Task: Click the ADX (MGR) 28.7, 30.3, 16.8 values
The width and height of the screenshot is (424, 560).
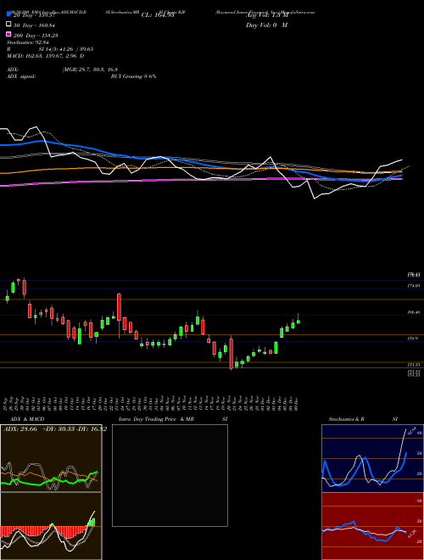Action: [x=90, y=70]
